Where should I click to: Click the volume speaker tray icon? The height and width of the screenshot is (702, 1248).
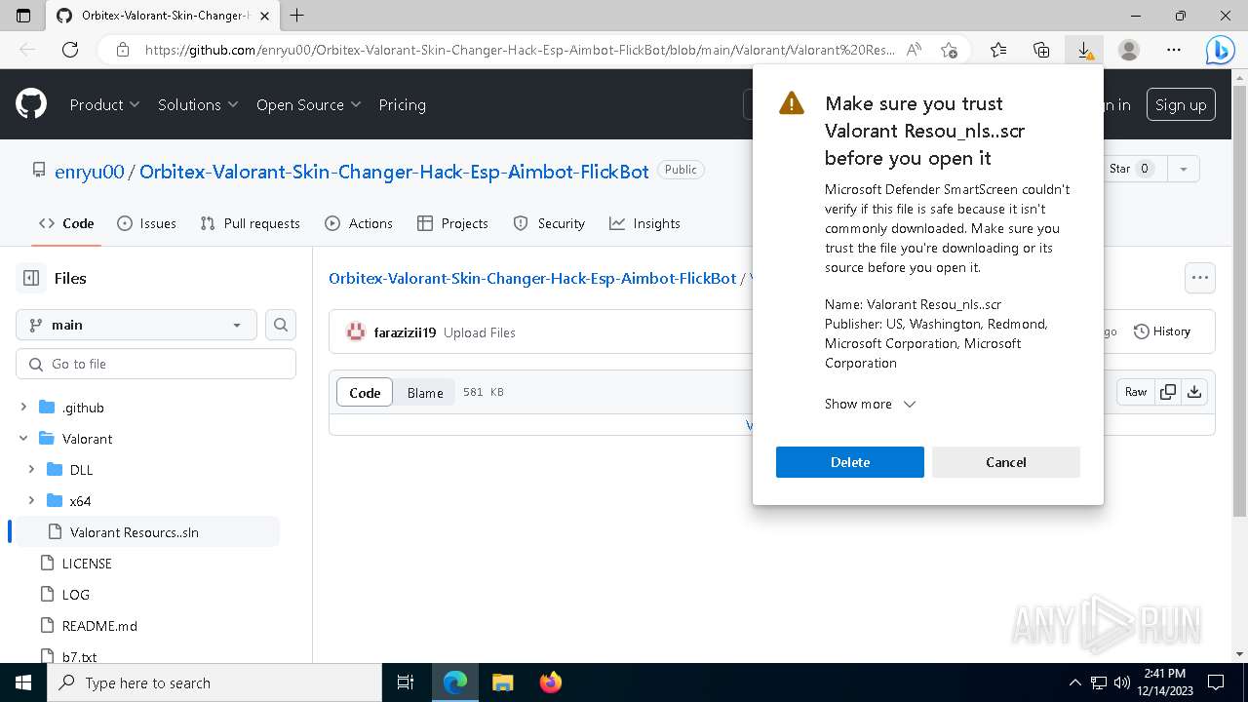click(x=1121, y=682)
